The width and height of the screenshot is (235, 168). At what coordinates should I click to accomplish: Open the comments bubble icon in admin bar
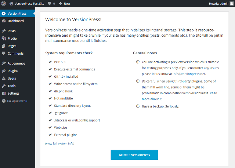[x=49, y=3]
